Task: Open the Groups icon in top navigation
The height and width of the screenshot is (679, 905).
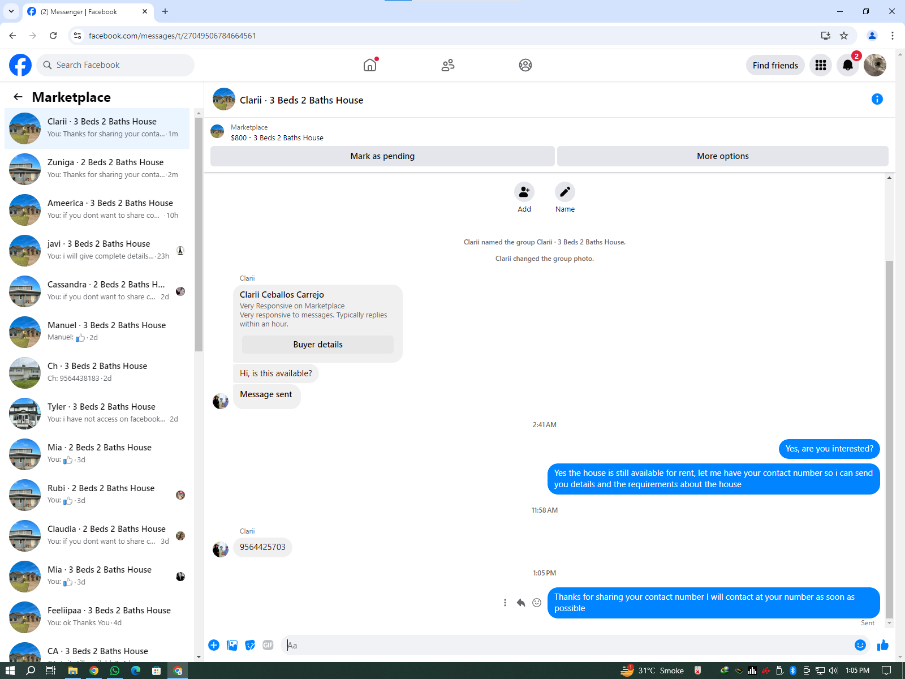Action: (x=525, y=65)
